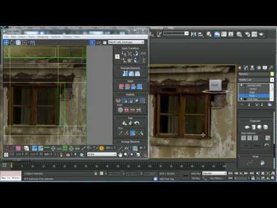Image resolution: width=277 pixels, height=208 pixels.
Task: Click Configure Modifier Sets icon
Action: point(269,105)
